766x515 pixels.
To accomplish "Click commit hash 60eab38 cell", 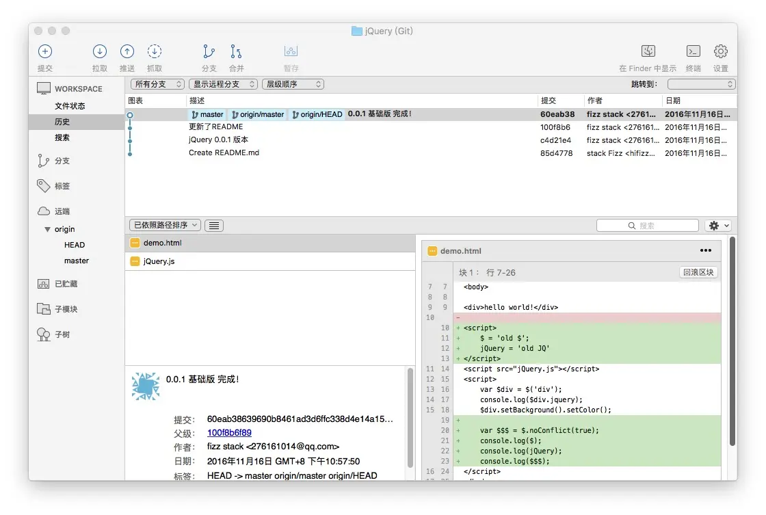I will [x=557, y=114].
